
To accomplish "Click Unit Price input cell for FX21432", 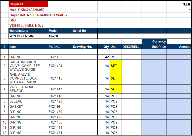I will tap(154, 57).
